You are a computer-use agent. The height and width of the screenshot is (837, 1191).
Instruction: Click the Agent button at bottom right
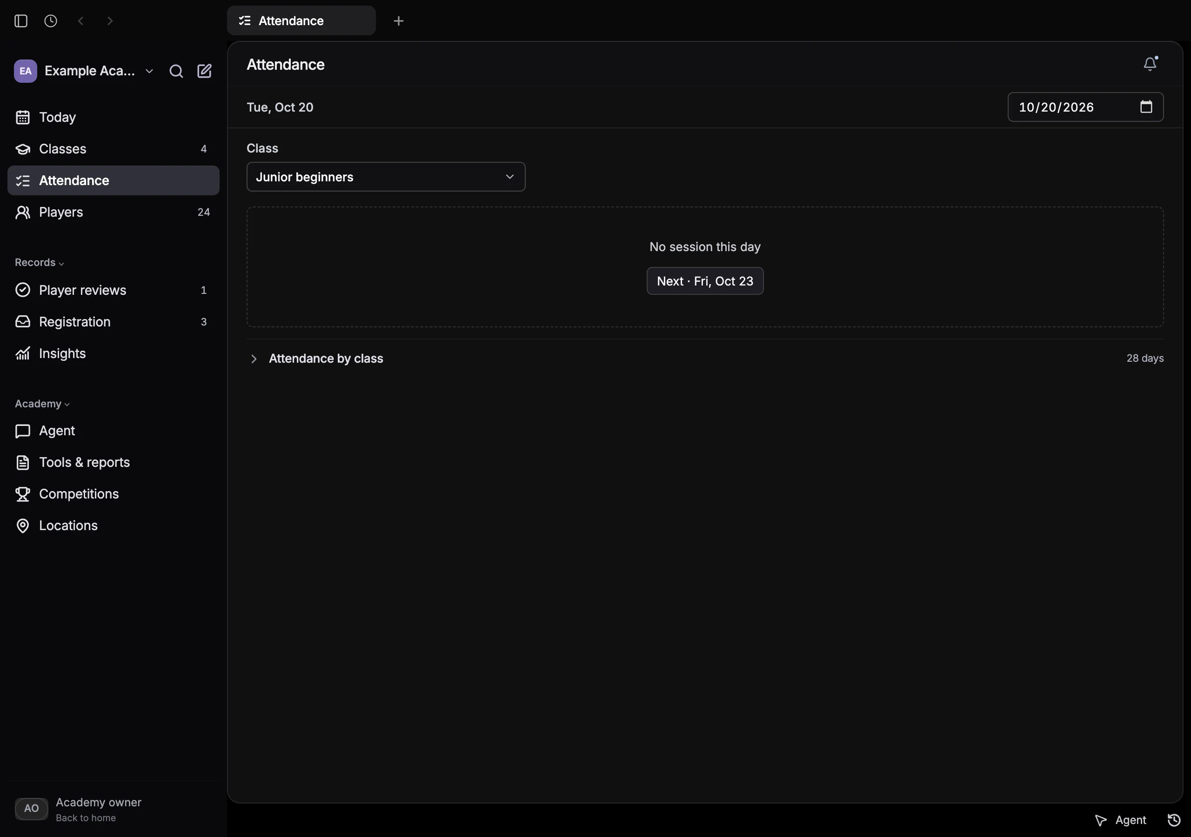(1120, 820)
